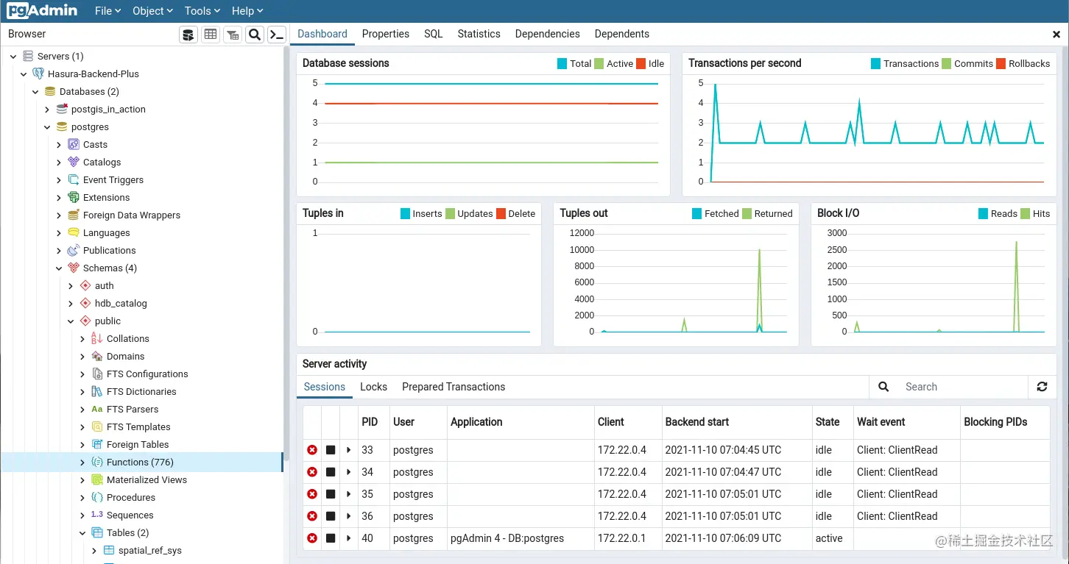Viewport: 1069px width, 564px height.
Task: Click the filtered rows funnel icon
Action: [x=232, y=34]
